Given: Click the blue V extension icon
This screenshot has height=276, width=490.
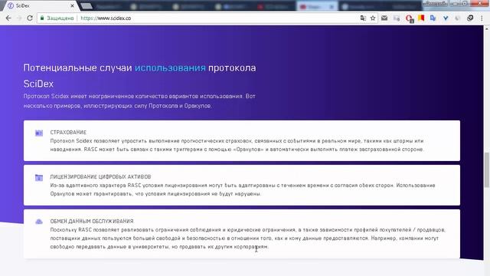Looking at the screenshot, I should coord(446,18).
